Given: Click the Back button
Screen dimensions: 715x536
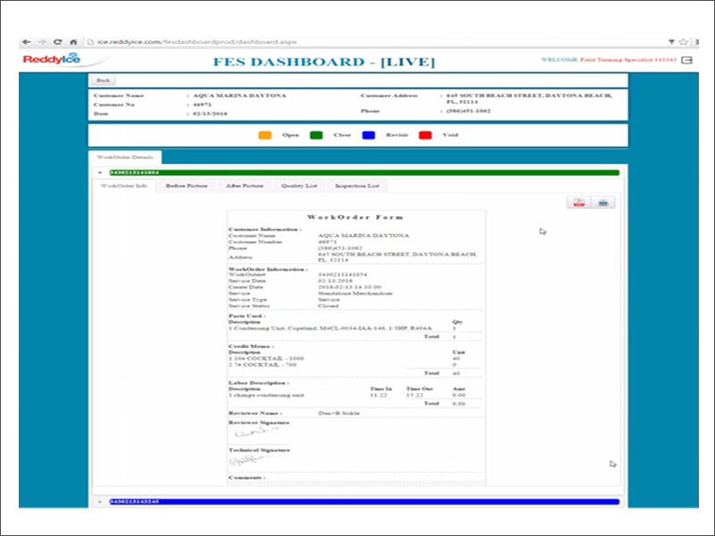Looking at the screenshot, I should [102, 80].
